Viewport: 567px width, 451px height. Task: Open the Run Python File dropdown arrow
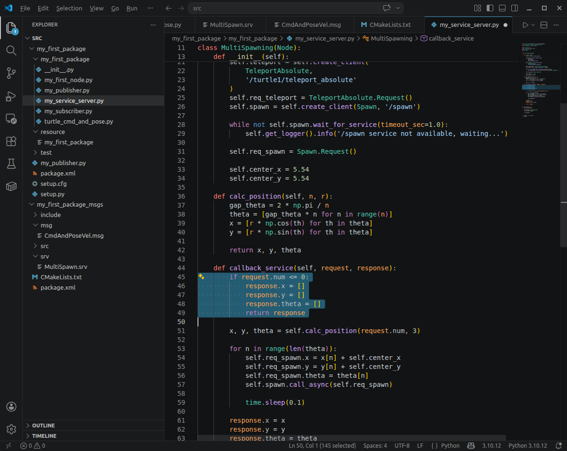533,25
